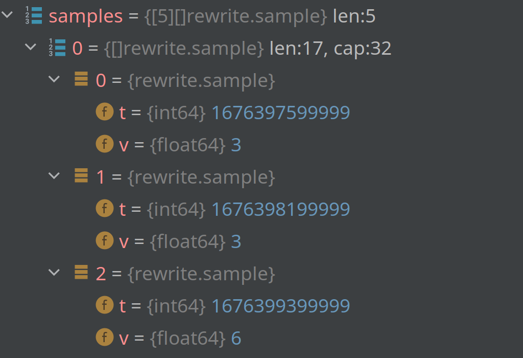Collapse the samples variable node

pyautogui.click(x=7, y=15)
